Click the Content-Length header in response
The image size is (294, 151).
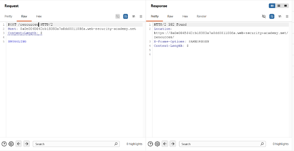pos(171,46)
